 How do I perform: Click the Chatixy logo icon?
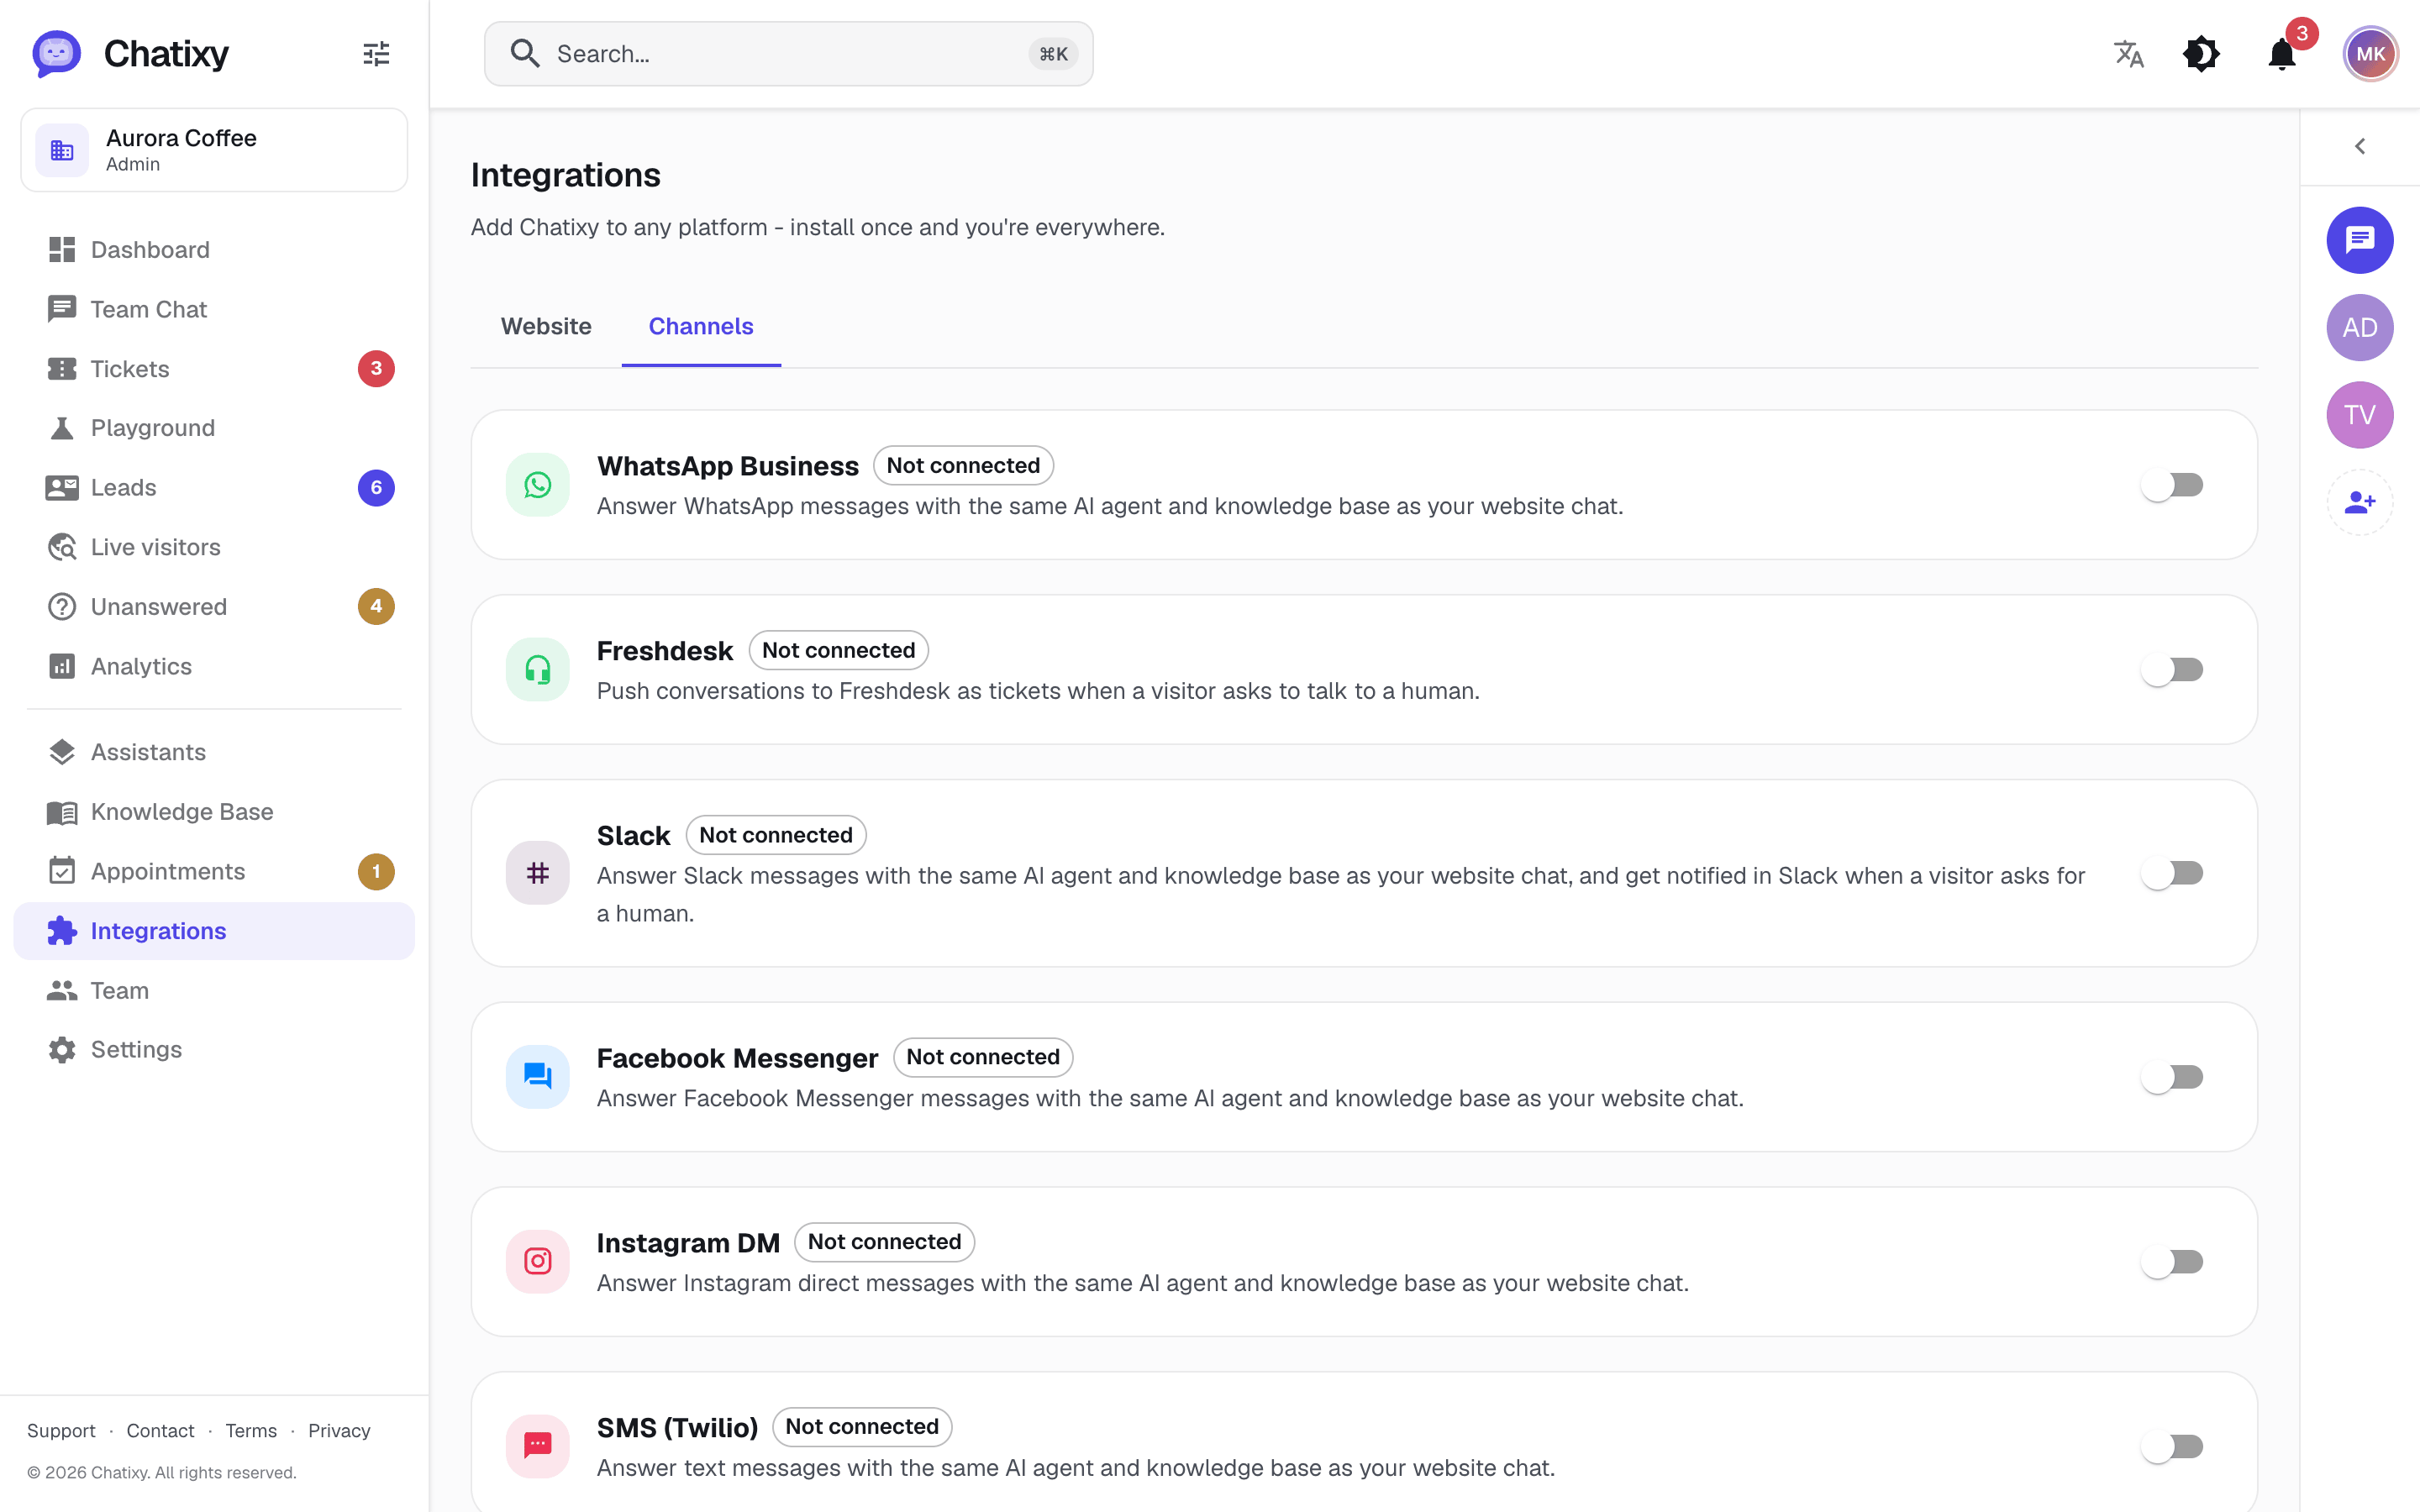pyautogui.click(x=56, y=54)
